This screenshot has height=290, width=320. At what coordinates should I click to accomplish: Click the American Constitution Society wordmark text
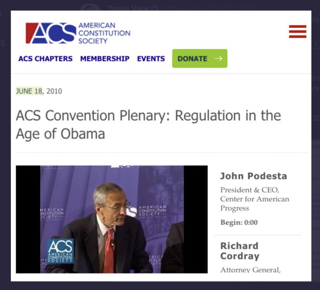(104, 33)
